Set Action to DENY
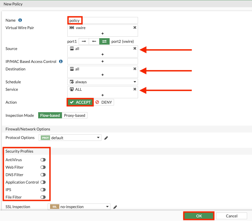The height and width of the screenshot is (221, 252). coord(104,102)
